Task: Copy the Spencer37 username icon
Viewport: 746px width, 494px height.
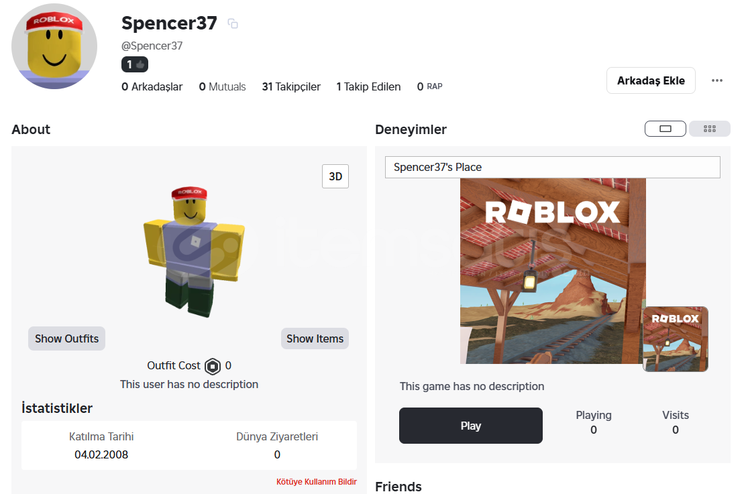Action: [x=233, y=24]
